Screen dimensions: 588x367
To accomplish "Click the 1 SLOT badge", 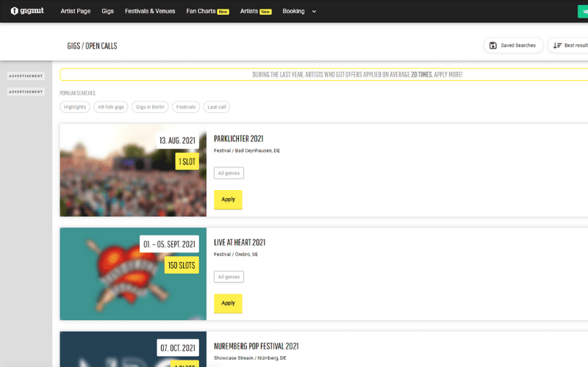I will pos(187,161).
